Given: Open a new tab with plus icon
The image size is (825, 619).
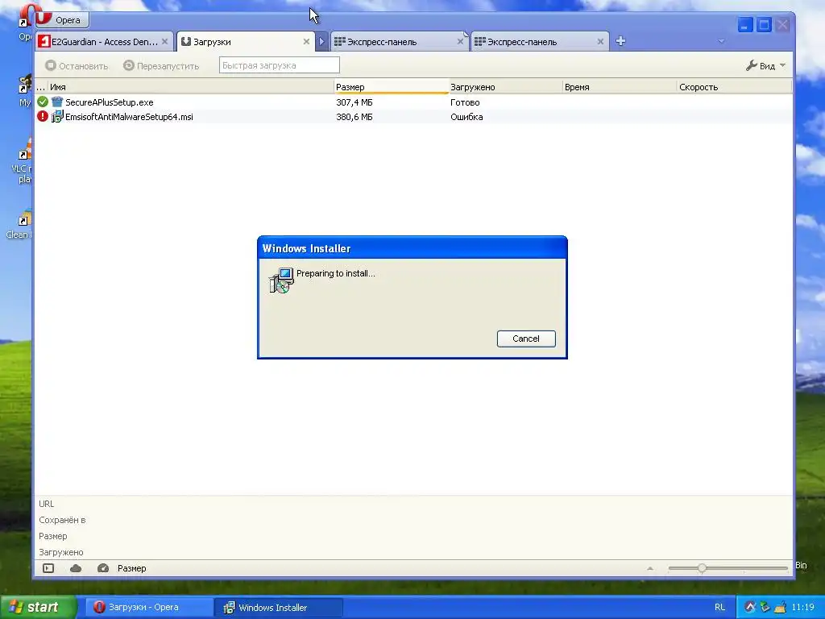Looking at the screenshot, I should pyautogui.click(x=620, y=41).
